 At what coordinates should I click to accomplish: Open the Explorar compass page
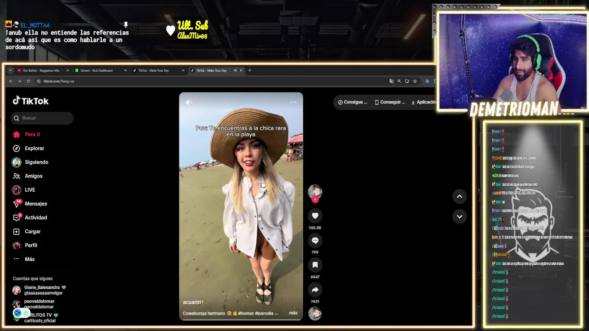point(29,148)
